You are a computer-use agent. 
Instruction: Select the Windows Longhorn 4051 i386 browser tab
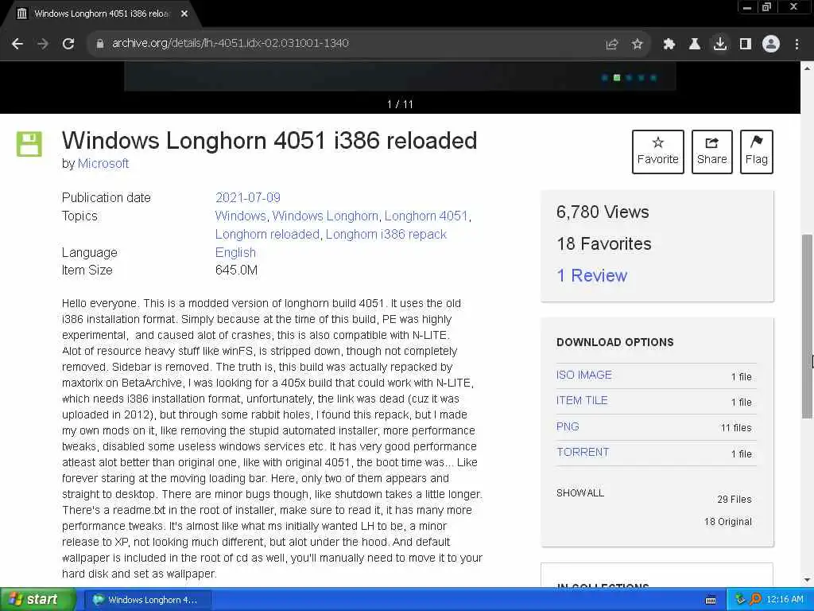[101, 14]
